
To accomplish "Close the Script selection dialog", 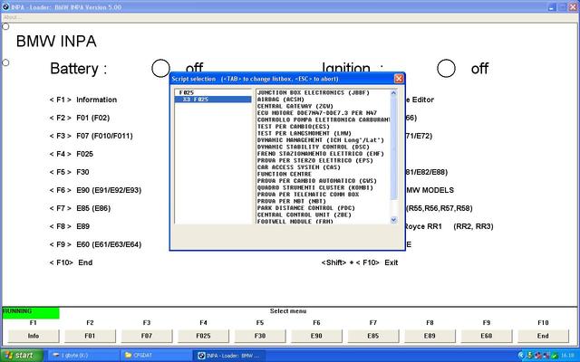I will 399,79.
